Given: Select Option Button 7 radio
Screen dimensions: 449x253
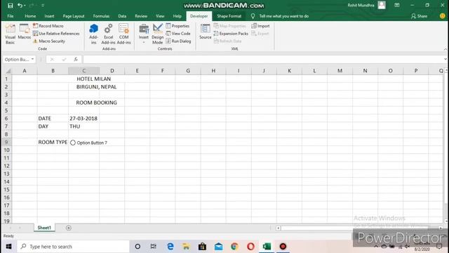Looking at the screenshot, I should click(73, 143).
